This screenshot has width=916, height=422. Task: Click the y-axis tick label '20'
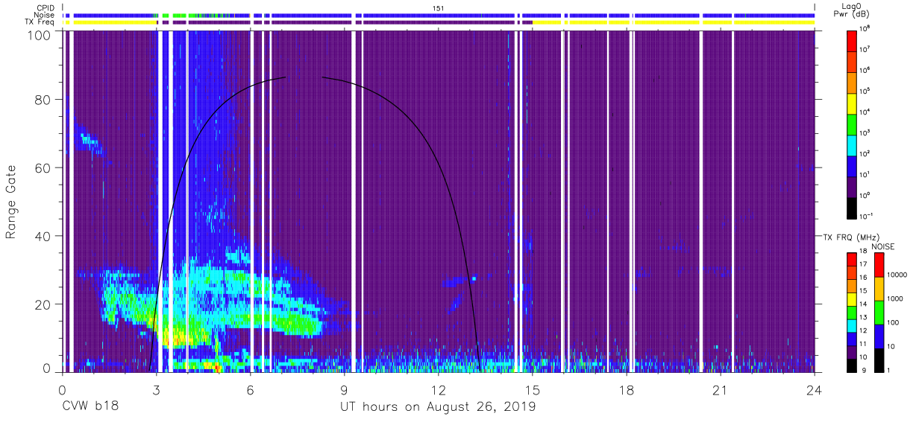pyautogui.click(x=43, y=304)
